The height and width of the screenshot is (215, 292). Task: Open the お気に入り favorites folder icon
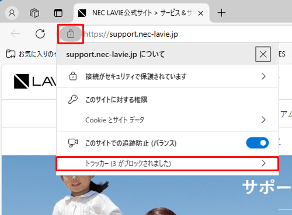coord(11,54)
